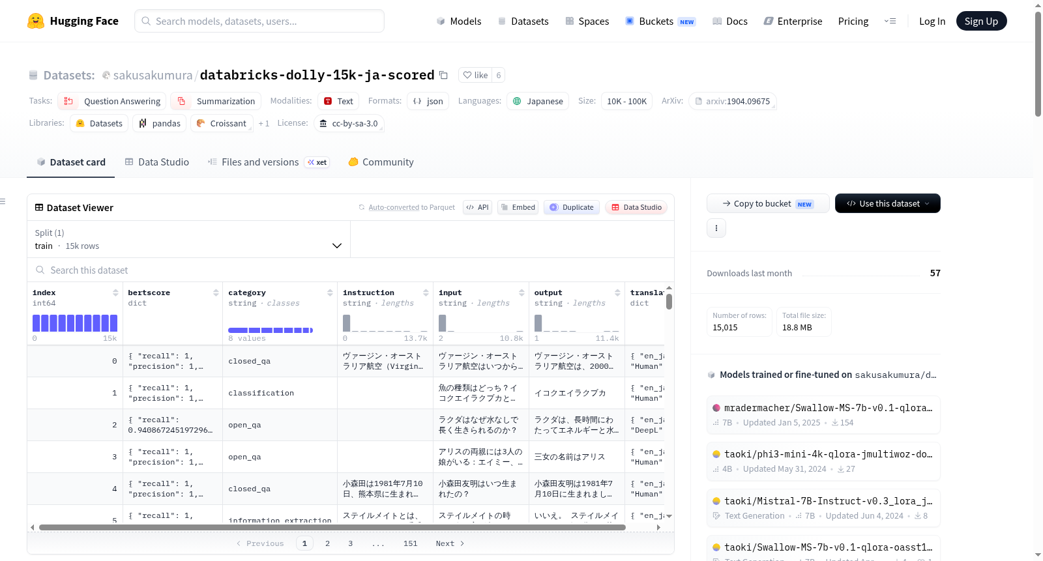Sort by the category column
This screenshot has width=1043, height=561.
(x=330, y=293)
